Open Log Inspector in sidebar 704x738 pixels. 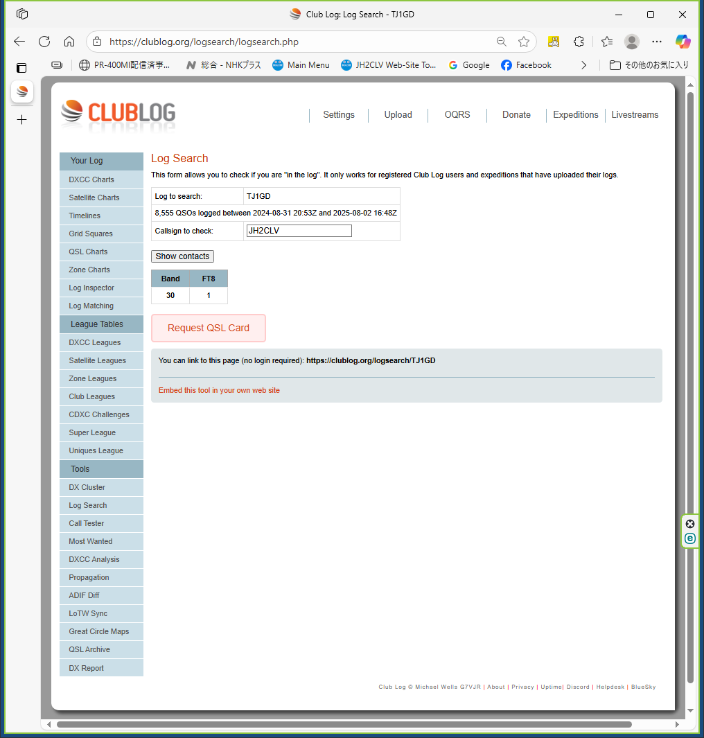click(101, 288)
